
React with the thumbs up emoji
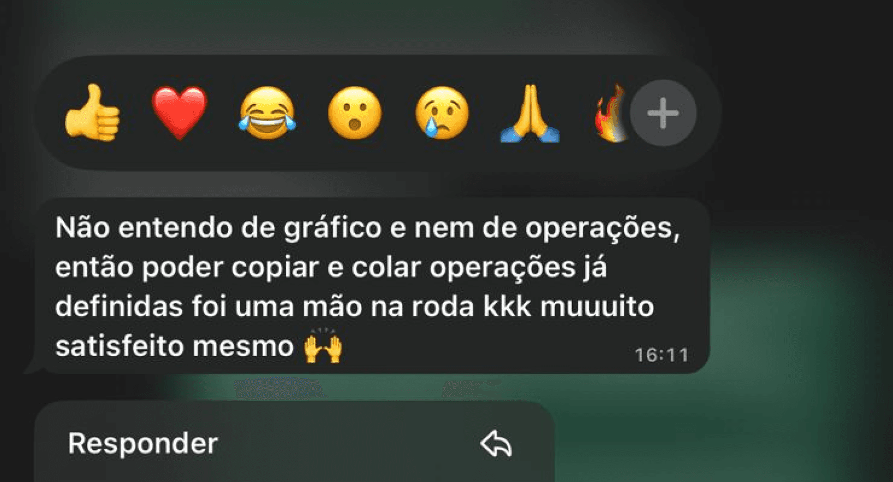tap(92, 113)
